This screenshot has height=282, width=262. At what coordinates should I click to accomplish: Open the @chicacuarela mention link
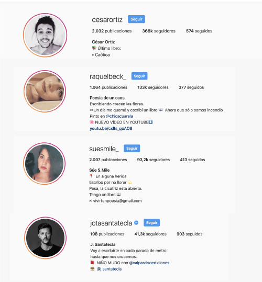pyautogui.click(x=119, y=116)
